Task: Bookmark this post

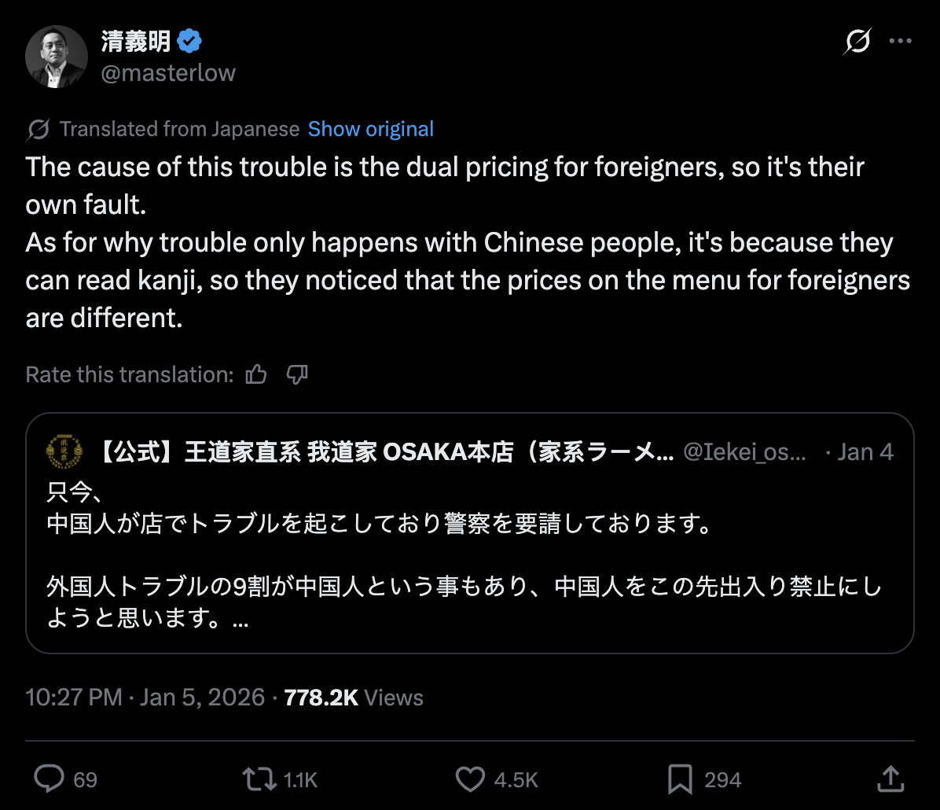Action: click(679, 779)
